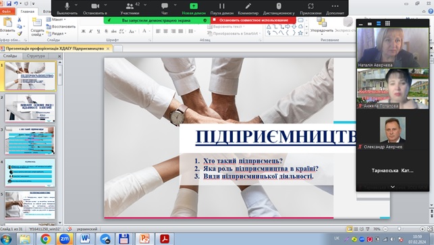Viewport: 434px width, 245px height.
Task: Customize quick access toolbar arrow
Action: (x=34, y=3)
